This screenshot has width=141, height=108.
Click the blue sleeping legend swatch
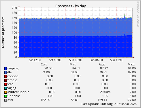pos(5,69)
